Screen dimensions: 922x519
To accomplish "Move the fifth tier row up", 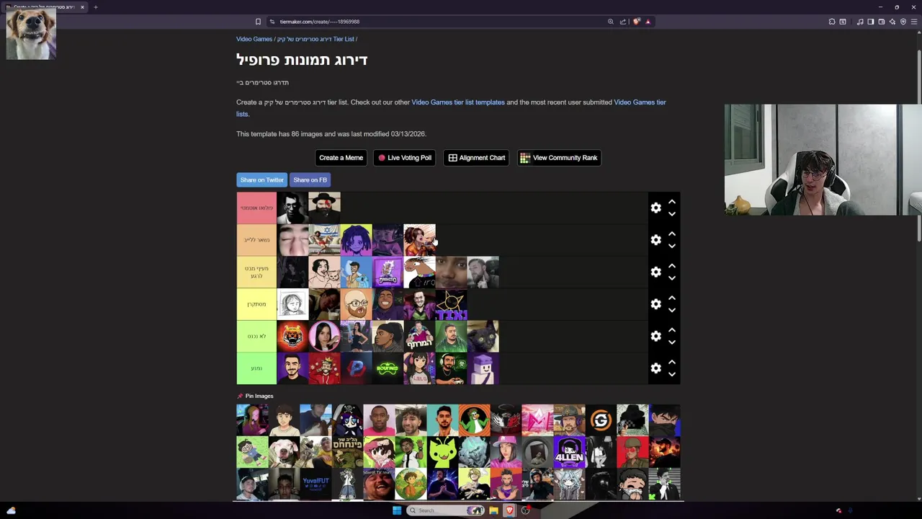I will point(671,330).
